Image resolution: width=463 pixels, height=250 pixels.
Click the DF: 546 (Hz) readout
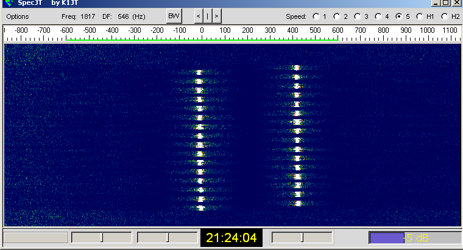tap(124, 16)
